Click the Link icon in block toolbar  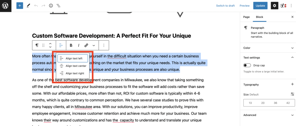pos(86,45)
